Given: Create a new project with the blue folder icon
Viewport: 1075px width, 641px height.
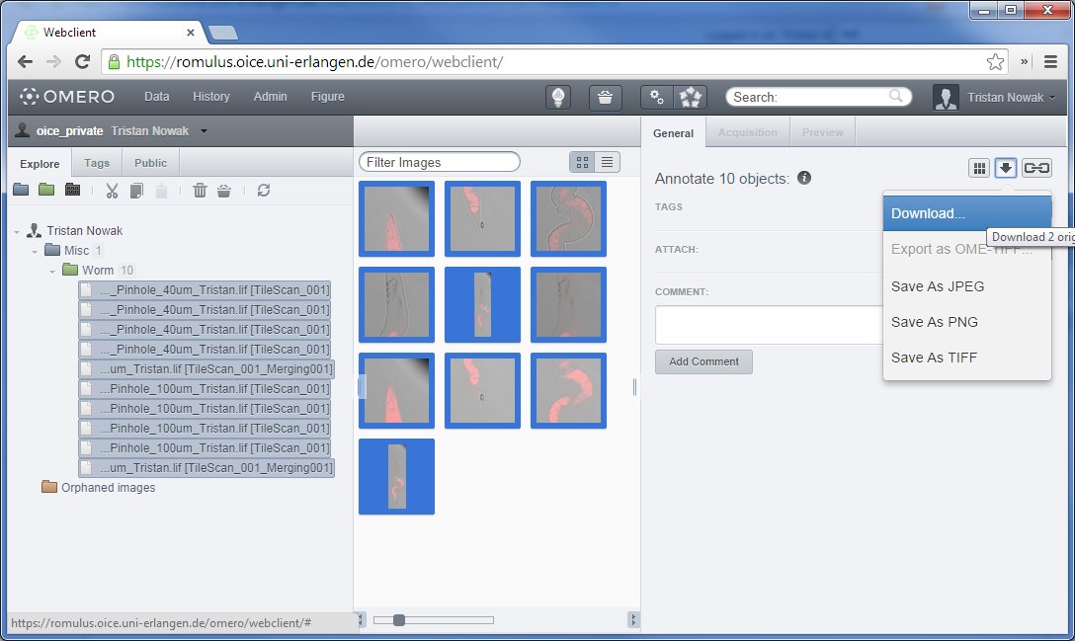Looking at the screenshot, I should pyautogui.click(x=21, y=190).
